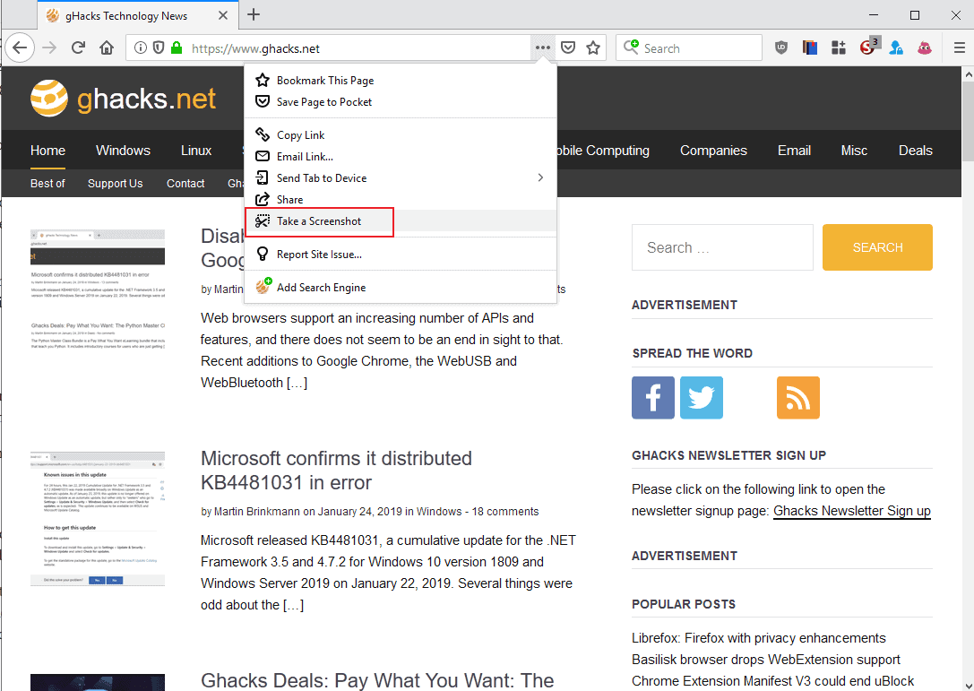Image resolution: width=974 pixels, height=691 pixels.
Task: Open the Best of page
Action: click(x=47, y=184)
